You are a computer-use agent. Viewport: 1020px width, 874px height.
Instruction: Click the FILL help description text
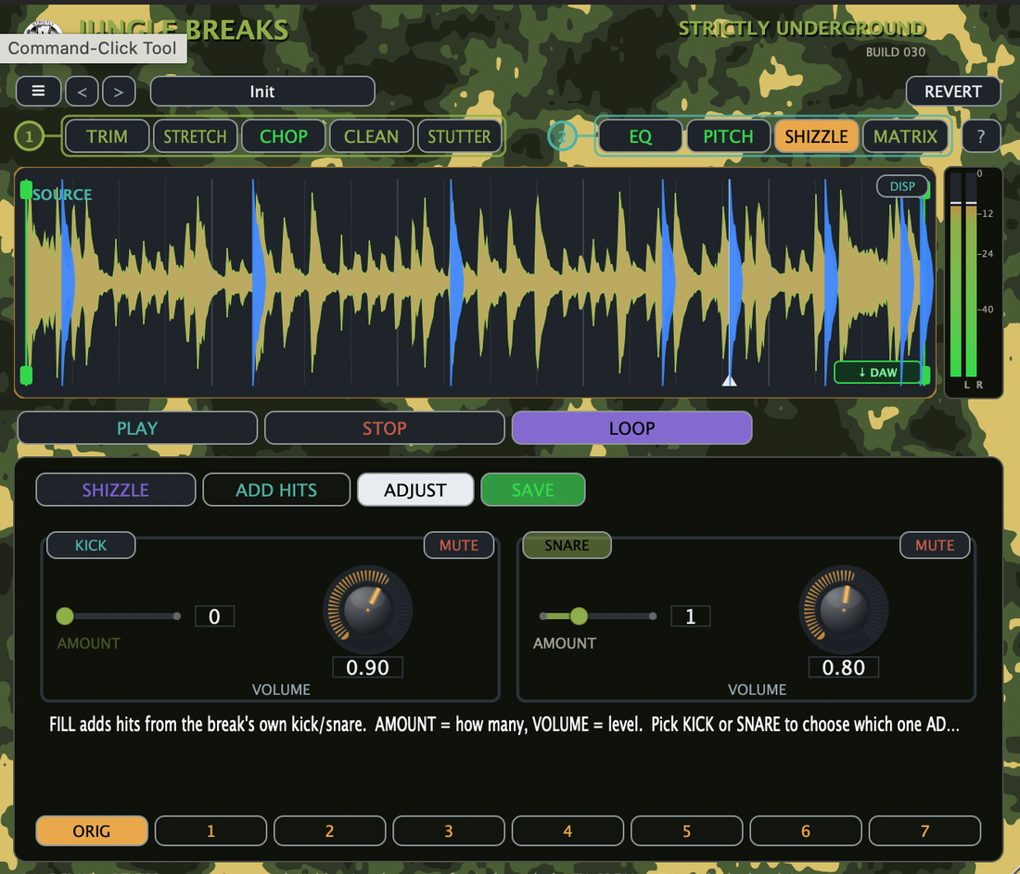pos(504,725)
